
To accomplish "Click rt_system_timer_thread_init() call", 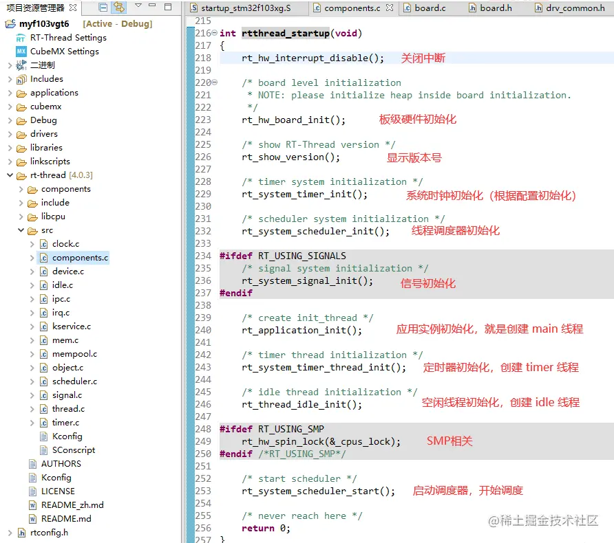I will (x=324, y=368).
